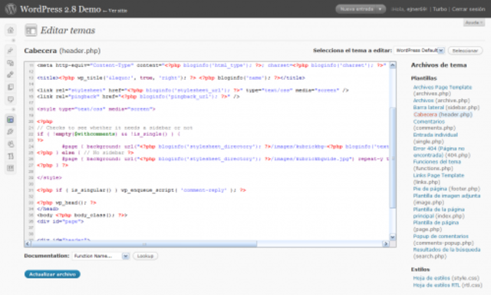Open Links Page Template file

438,175
